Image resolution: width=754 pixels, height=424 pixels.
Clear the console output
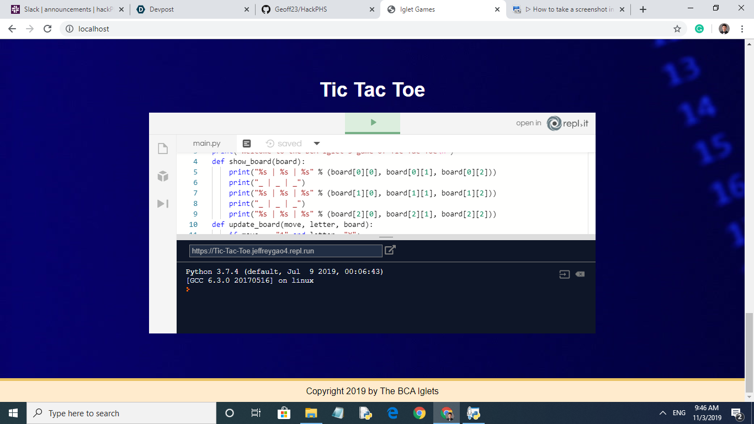pos(580,274)
